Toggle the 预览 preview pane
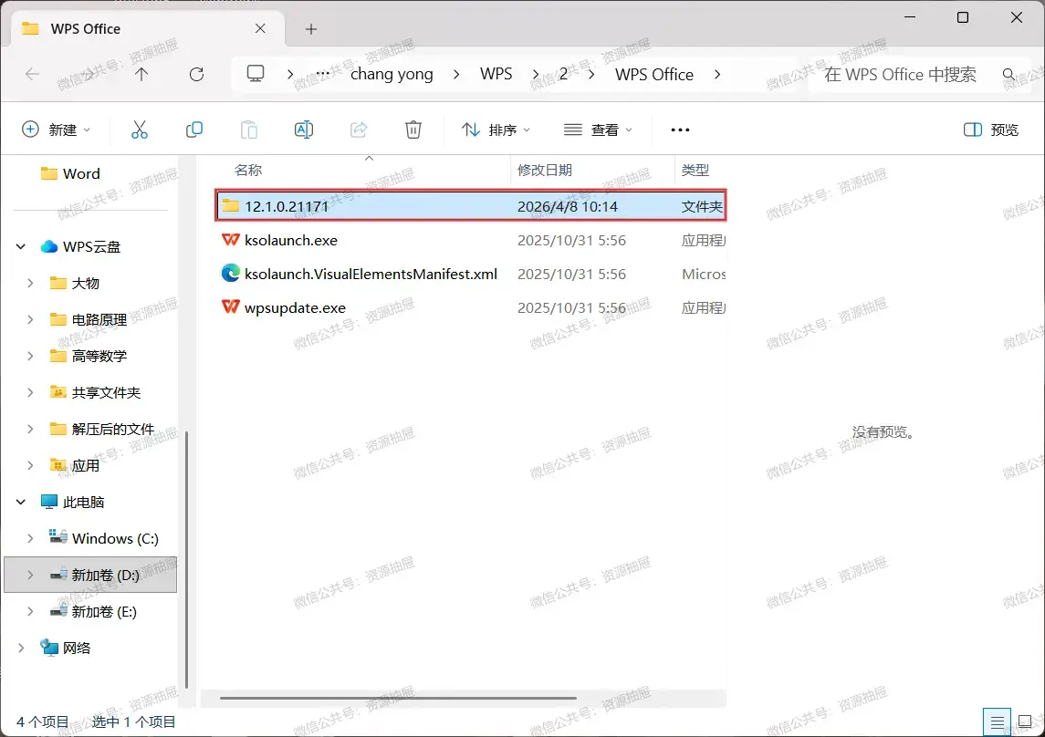Image resolution: width=1045 pixels, height=737 pixels. click(x=991, y=130)
